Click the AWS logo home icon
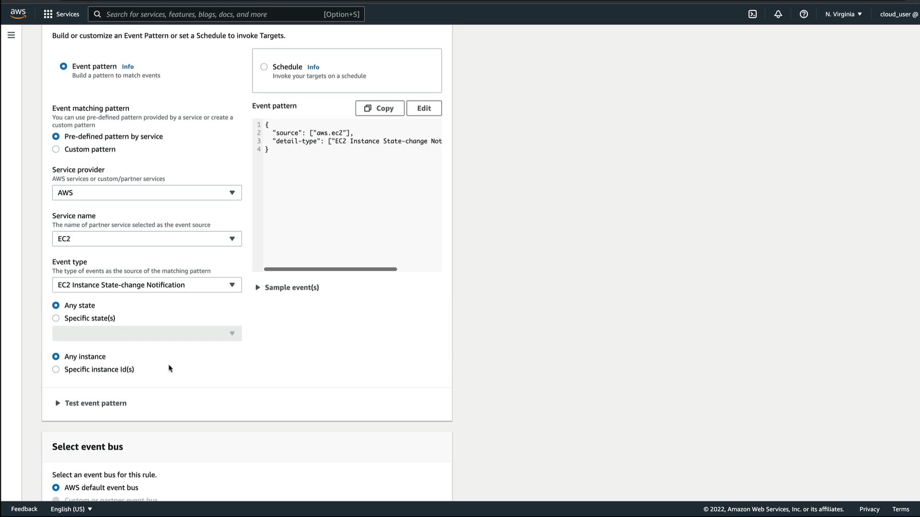 (18, 14)
